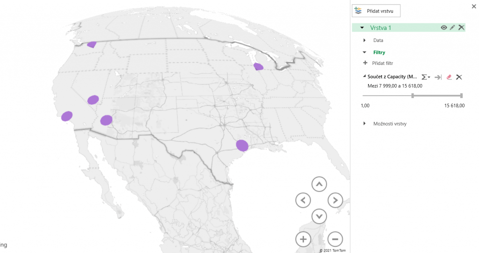The width and height of the screenshot is (479, 253).
Task: Expand the Data section
Action: (x=364, y=41)
